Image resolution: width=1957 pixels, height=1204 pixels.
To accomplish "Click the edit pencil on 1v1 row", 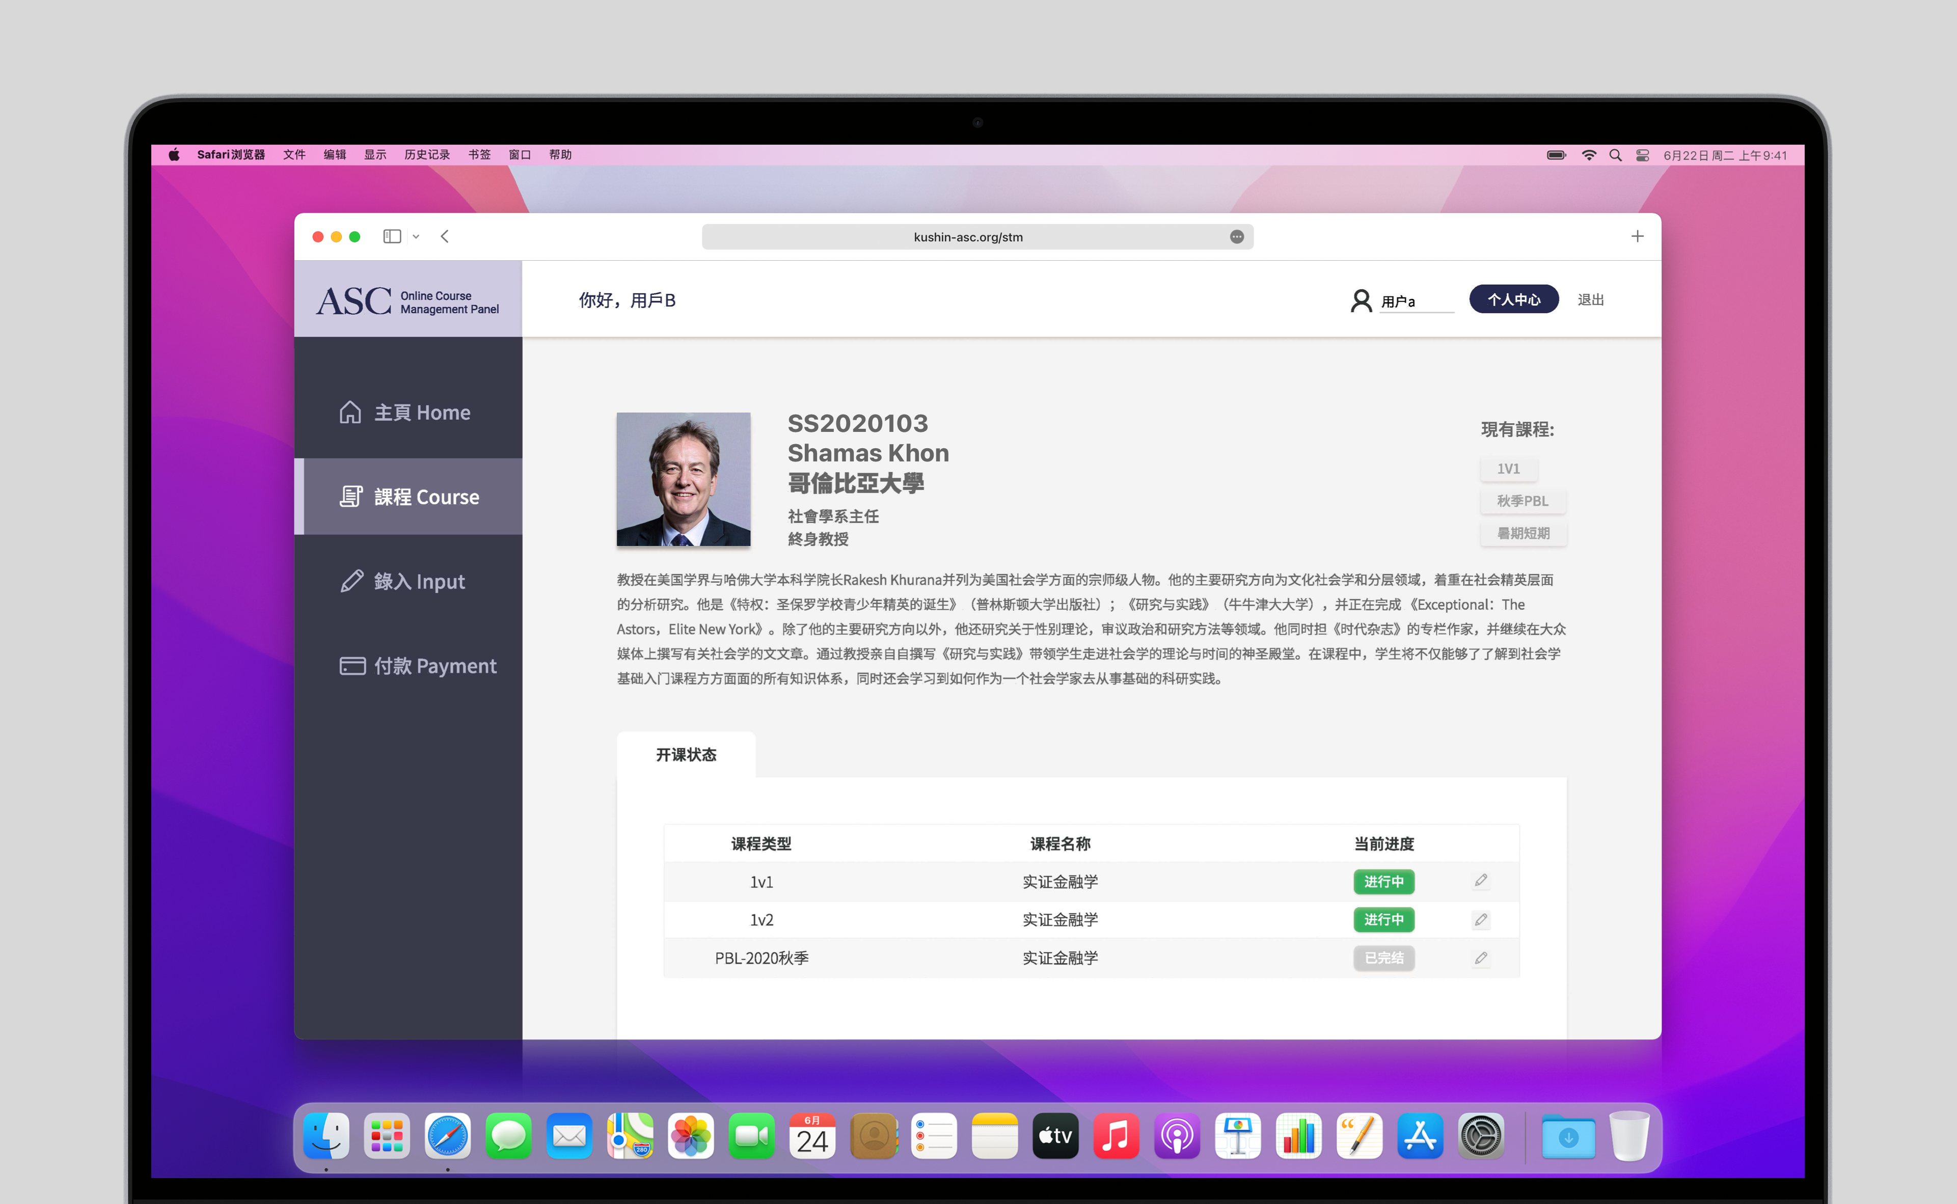I will click(1480, 881).
